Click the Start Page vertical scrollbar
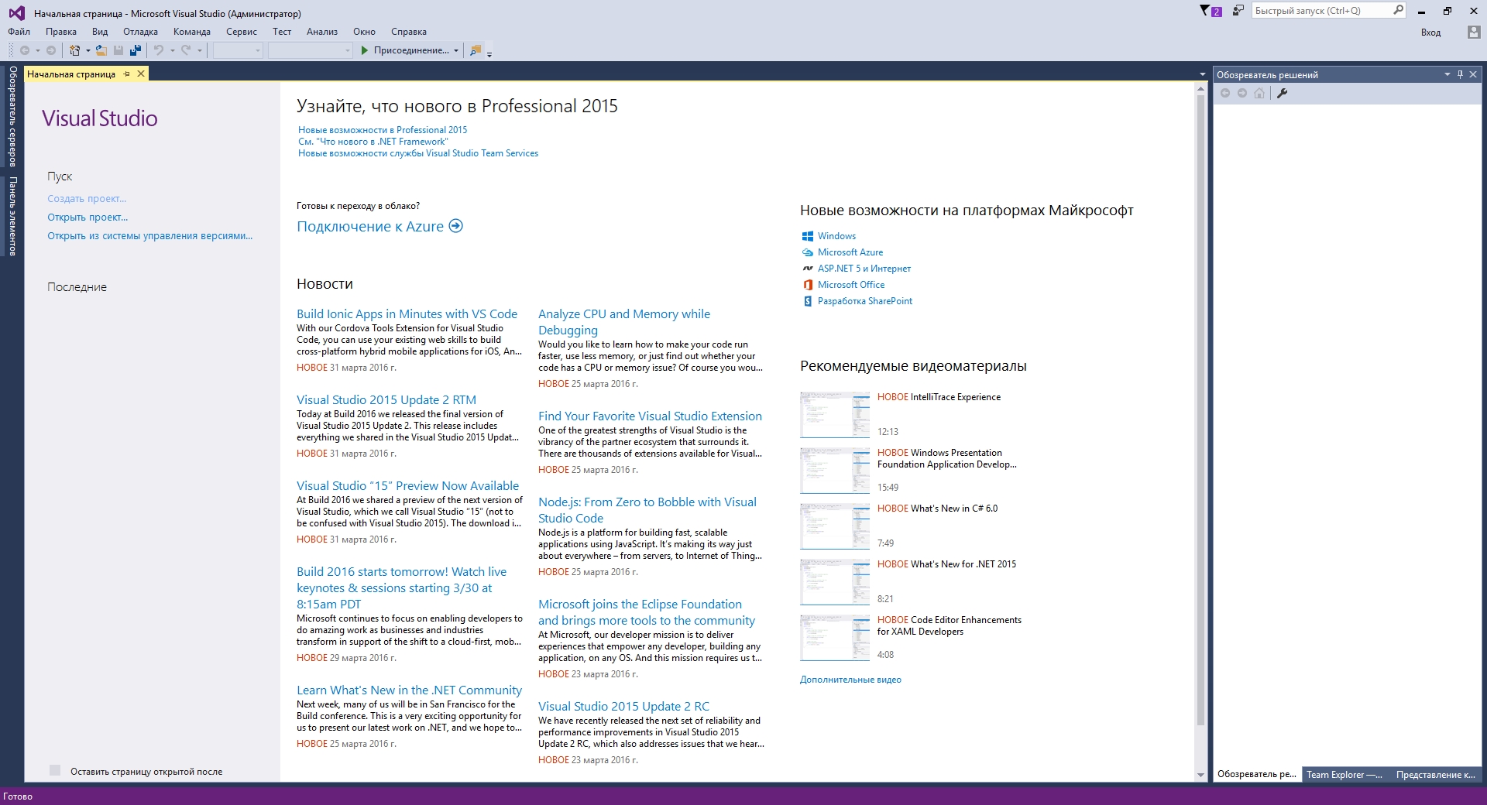This screenshot has height=805, width=1487. pos(1200,410)
